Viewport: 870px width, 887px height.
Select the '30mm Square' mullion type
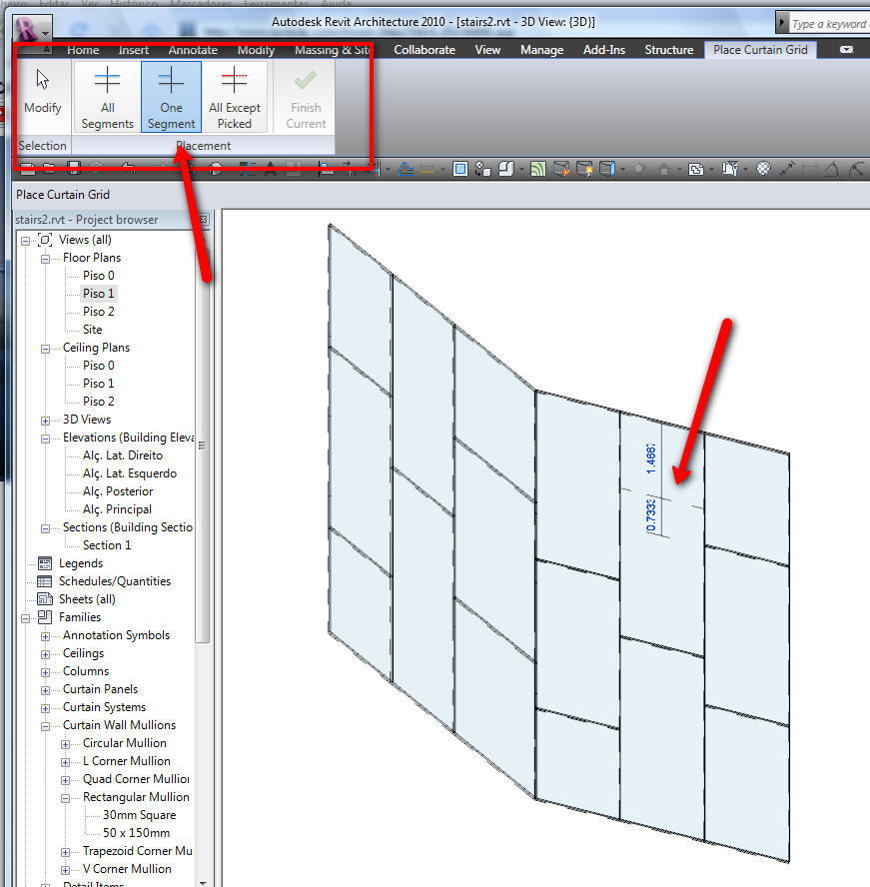click(x=139, y=815)
